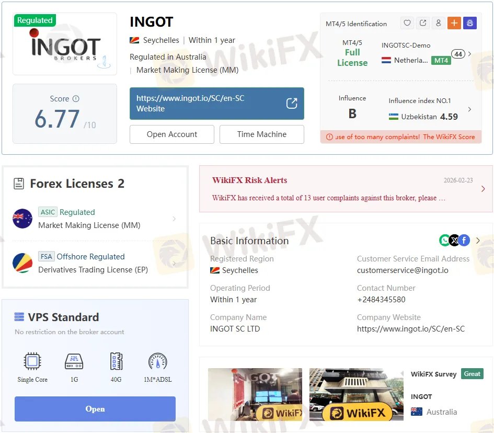The height and width of the screenshot is (433, 494).
Task: Click the company name INGOT SC LTD
Action: click(x=235, y=329)
